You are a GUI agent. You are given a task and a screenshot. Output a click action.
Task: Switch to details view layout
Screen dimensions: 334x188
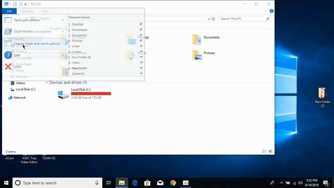pyautogui.click(x=265, y=151)
